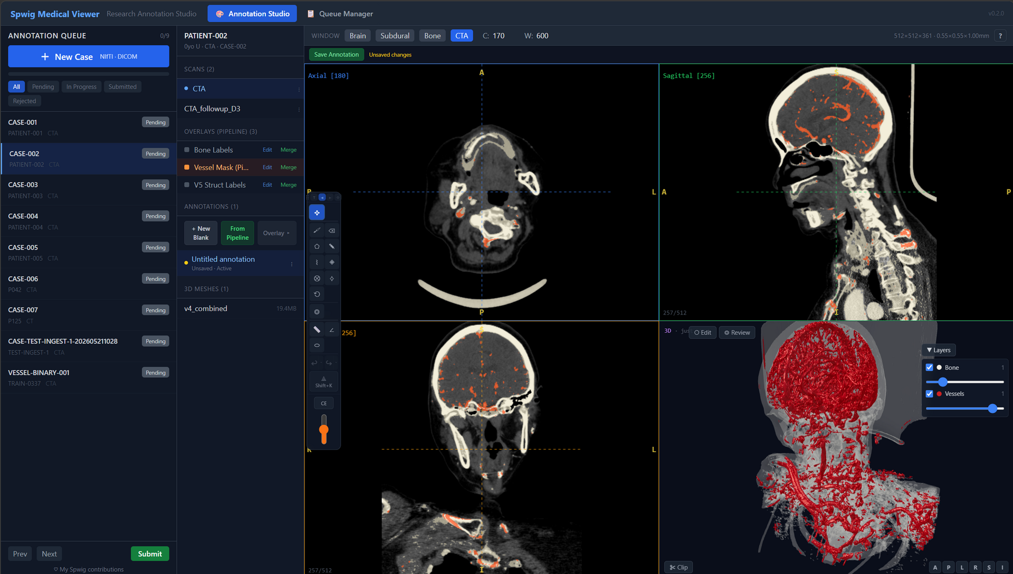The width and height of the screenshot is (1013, 574).
Task: Select the paint brush tool
Action: point(317,231)
